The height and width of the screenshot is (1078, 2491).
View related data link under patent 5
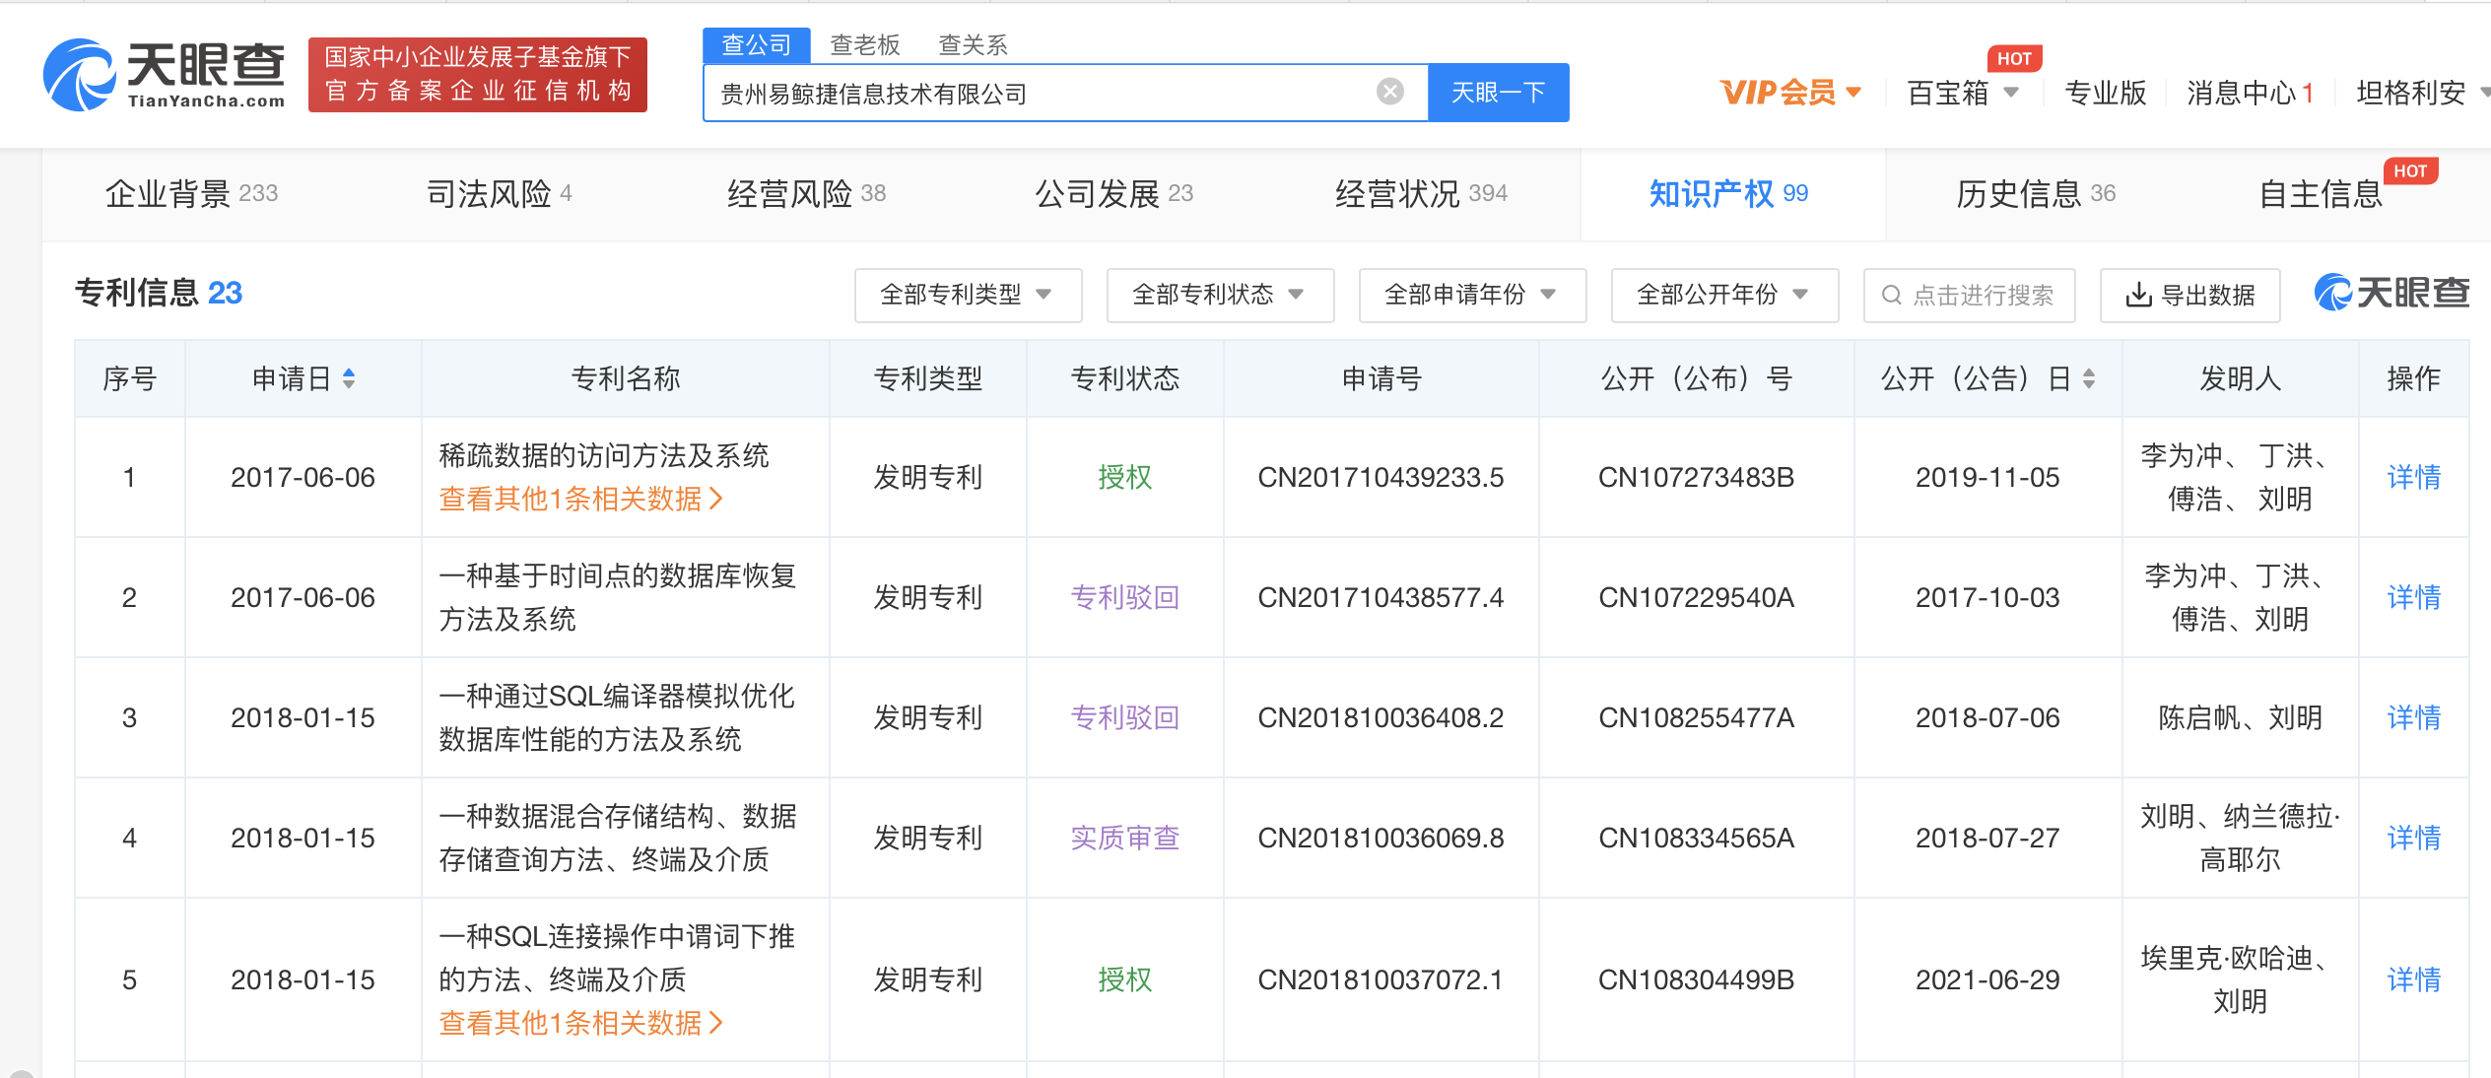pyautogui.click(x=580, y=1023)
